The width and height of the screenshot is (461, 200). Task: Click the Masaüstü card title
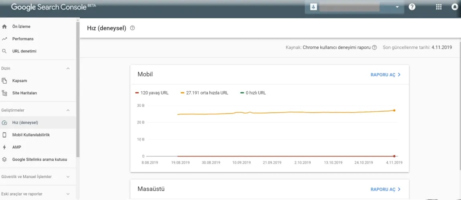[x=151, y=189]
